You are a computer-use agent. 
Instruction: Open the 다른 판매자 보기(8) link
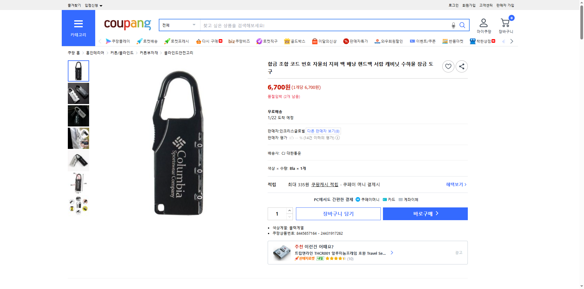coord(323,131)
